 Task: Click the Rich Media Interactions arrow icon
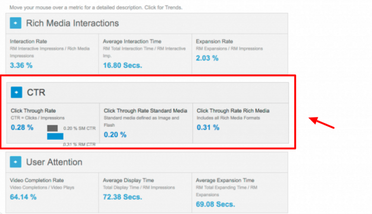(x=16, y=23)
